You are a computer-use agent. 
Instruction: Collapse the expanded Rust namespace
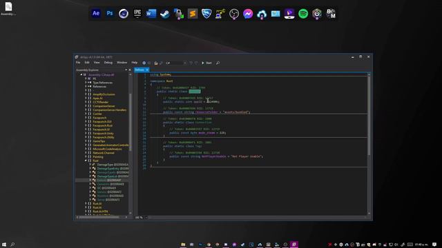(86, 161)
